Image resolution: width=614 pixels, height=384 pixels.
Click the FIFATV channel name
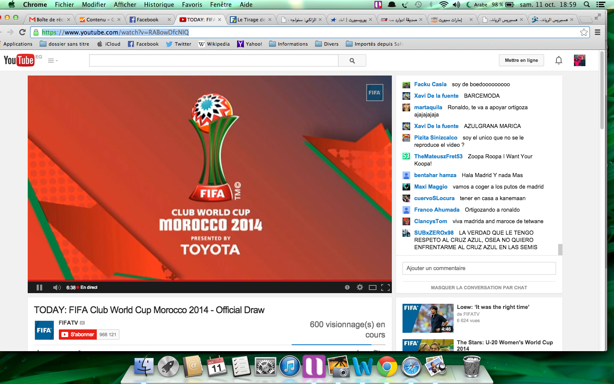pos(68,323)
